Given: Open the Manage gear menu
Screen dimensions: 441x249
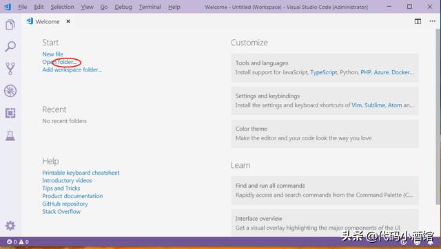Looking at the screenshot, I should 10,226.
